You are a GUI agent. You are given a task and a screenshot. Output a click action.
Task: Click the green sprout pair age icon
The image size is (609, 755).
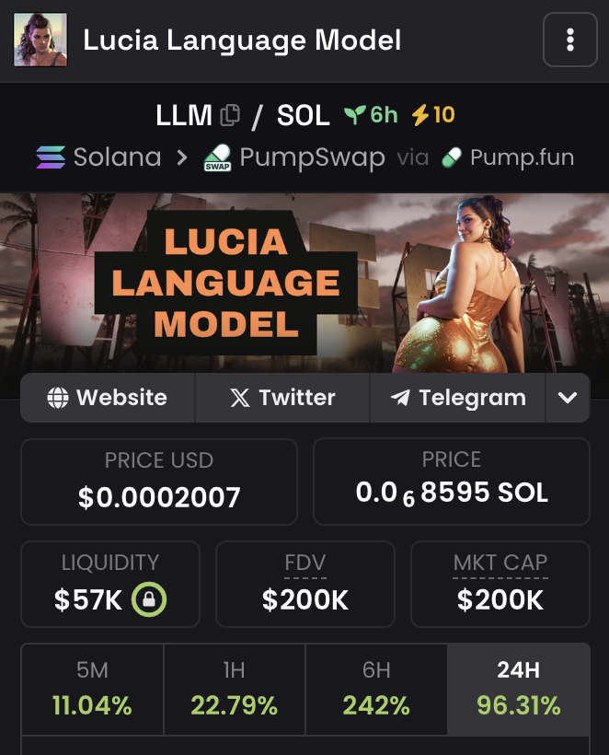pyautogui.click(x=355, y=114)
